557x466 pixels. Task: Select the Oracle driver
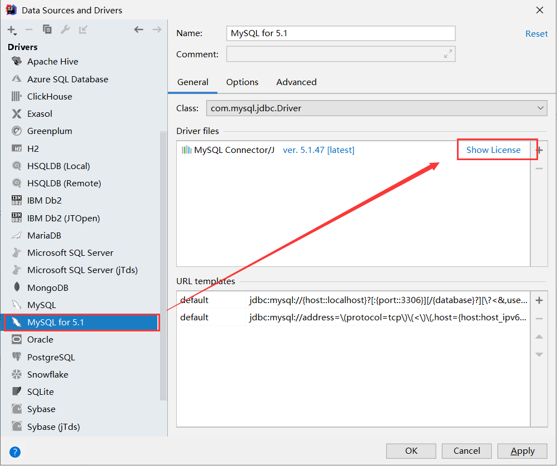[x=80, y=340]
